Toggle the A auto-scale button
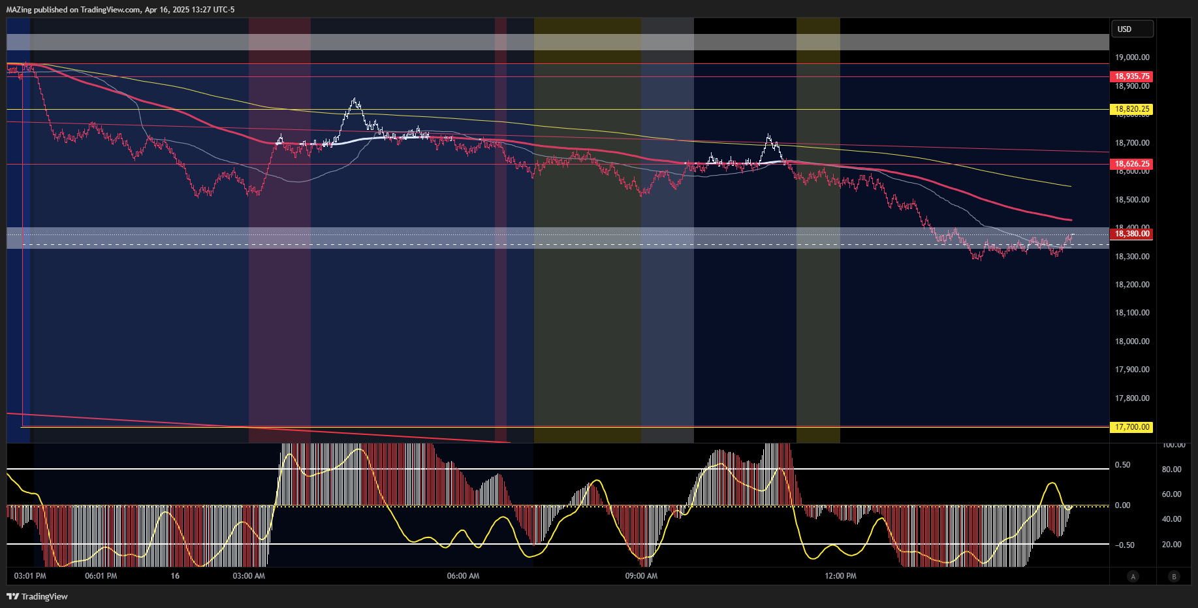The height and width of the screenshot is (608, 1198). pyautogui.click(x=1133, y=576)
